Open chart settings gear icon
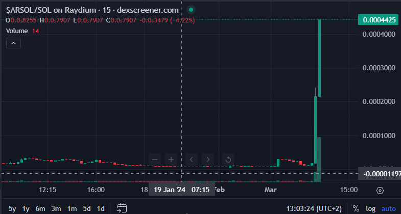 pos(380,191)
